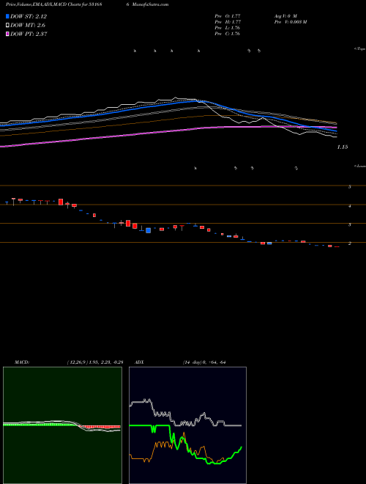Click the 'Pre V: 0.003 M' volume text

(290, 22)
